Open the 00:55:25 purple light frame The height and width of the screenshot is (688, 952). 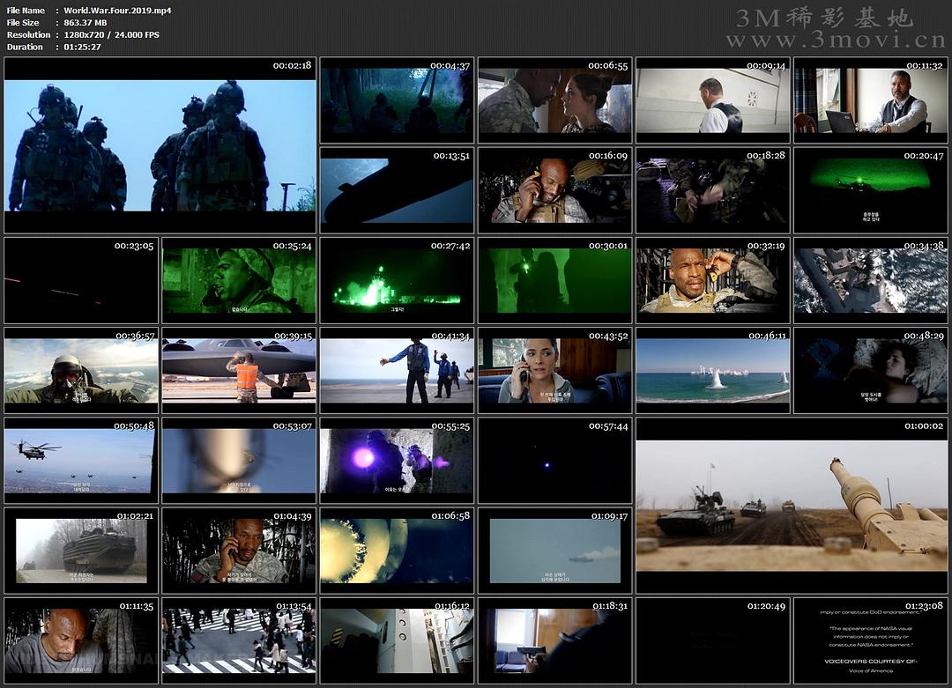coord(397,461)
